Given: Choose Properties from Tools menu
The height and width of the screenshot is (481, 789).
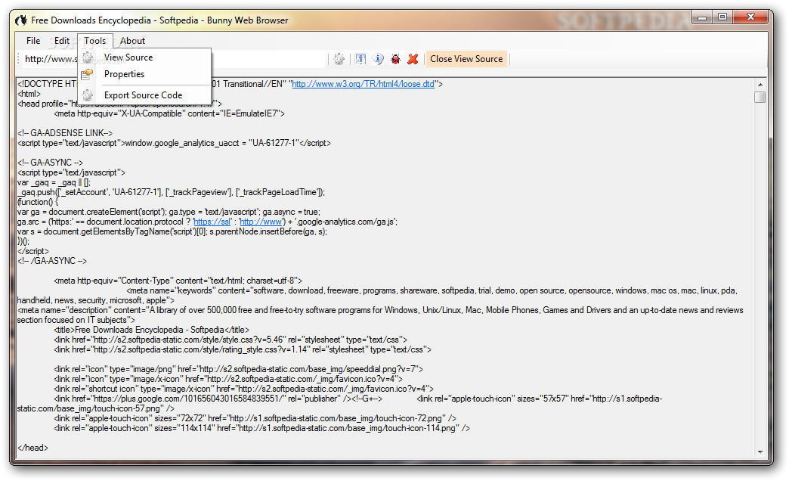Looking at the screenshot, I should click(124, 74).
